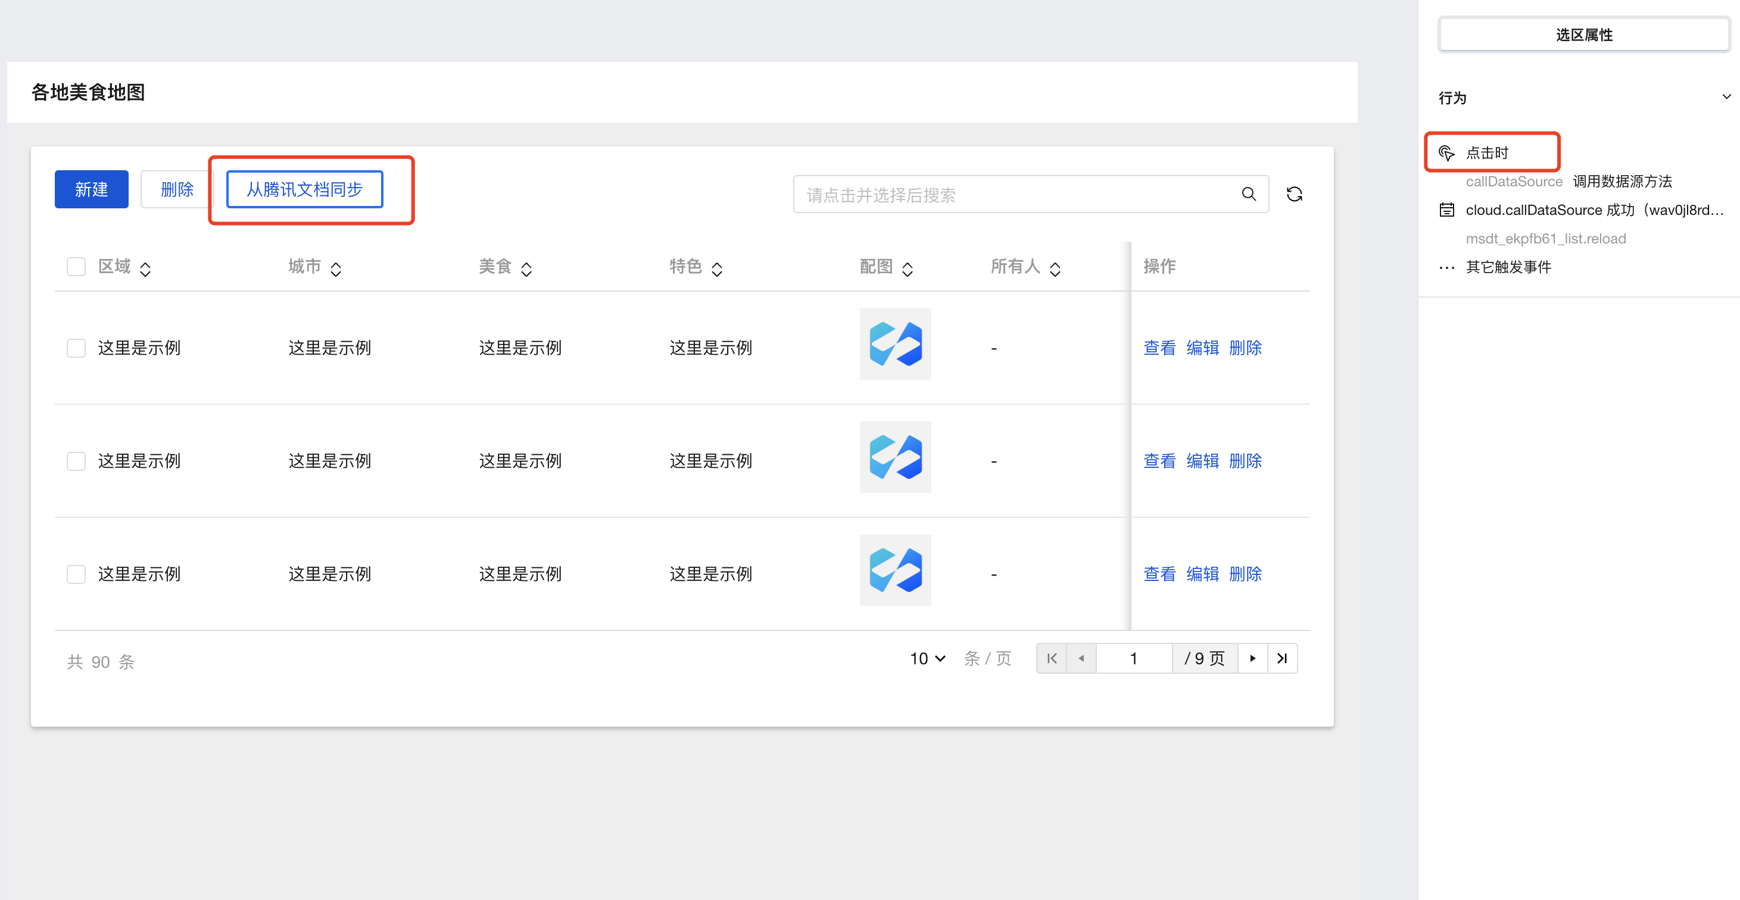Click the 新建 button
The width and height of the screenshot is (1740, 900).
click(x=91, y=190)
